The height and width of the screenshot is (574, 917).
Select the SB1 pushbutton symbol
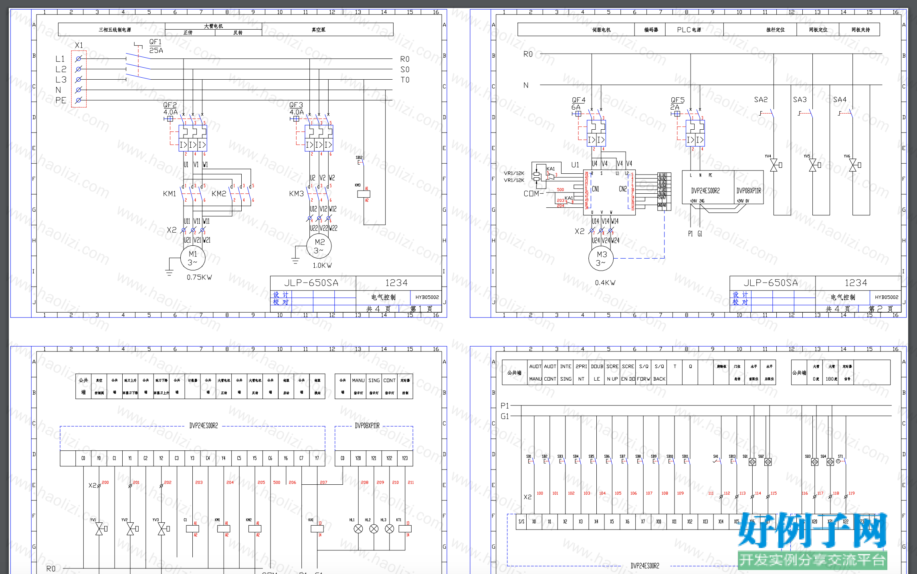(531, 460)
